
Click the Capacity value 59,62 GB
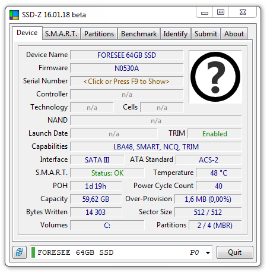[x=96, y=199]
